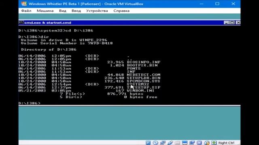The height and width of the screenshot is (145, 259).
Task: Click the BOOTFIX.BIN file name
Action: [142, 65]
